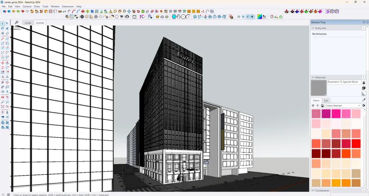Pick the light pink swatch in the first row

(x=356, y=114)
